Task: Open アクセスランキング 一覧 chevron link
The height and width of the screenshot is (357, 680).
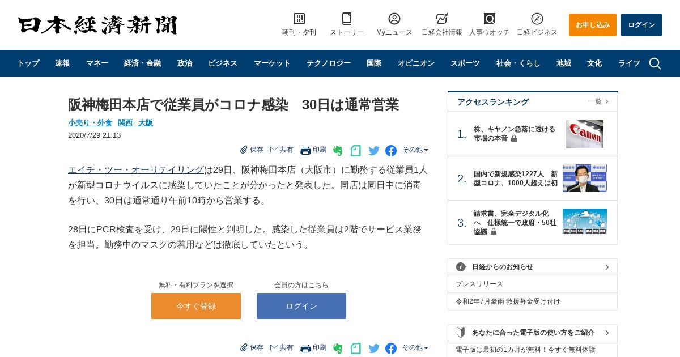Action: point(598,101)
